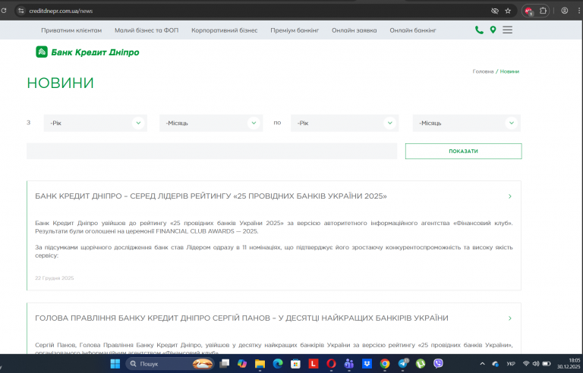Go to Головна breadcrumb link
Viewport: 583px width, 373px height.
483,71
